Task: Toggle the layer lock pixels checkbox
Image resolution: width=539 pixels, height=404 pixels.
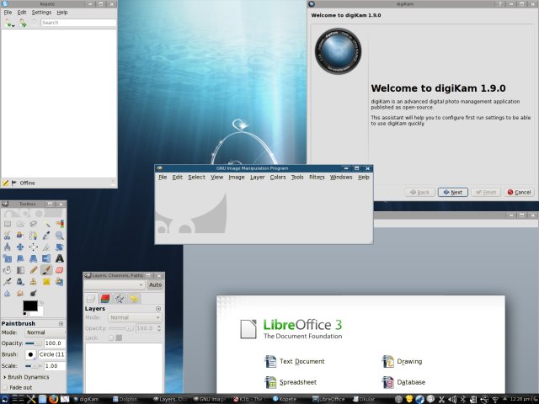Action: [110, 338]
